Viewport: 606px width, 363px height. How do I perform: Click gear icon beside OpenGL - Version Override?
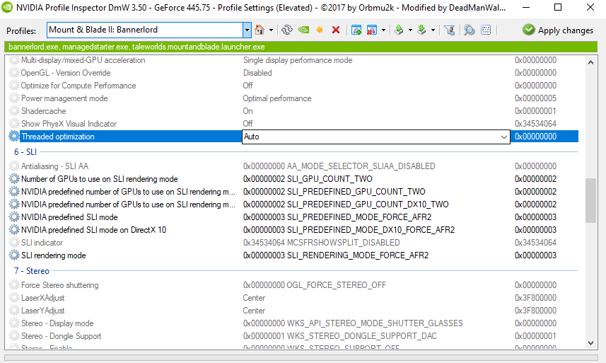(14, 73)
